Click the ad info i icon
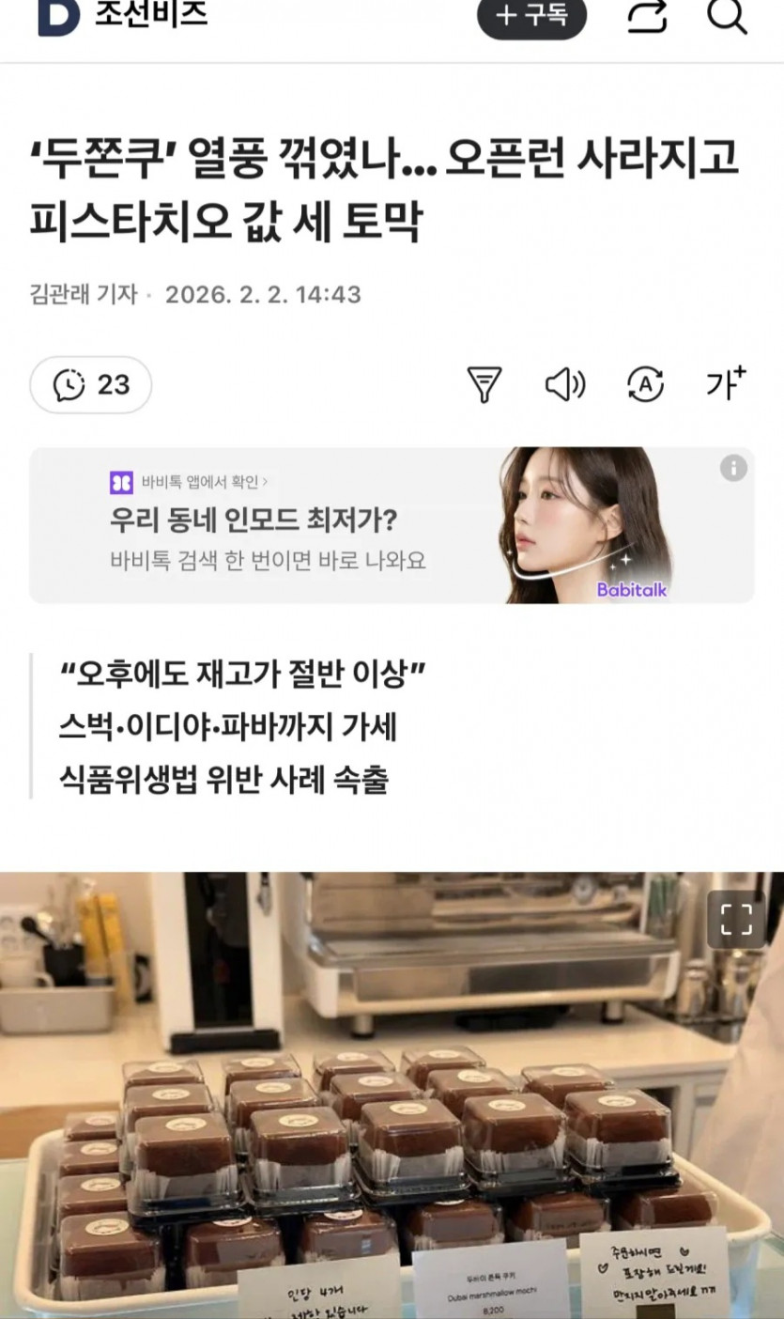Image resolution: width=784 pixels, height=1319 pixels. pos(733,468)
